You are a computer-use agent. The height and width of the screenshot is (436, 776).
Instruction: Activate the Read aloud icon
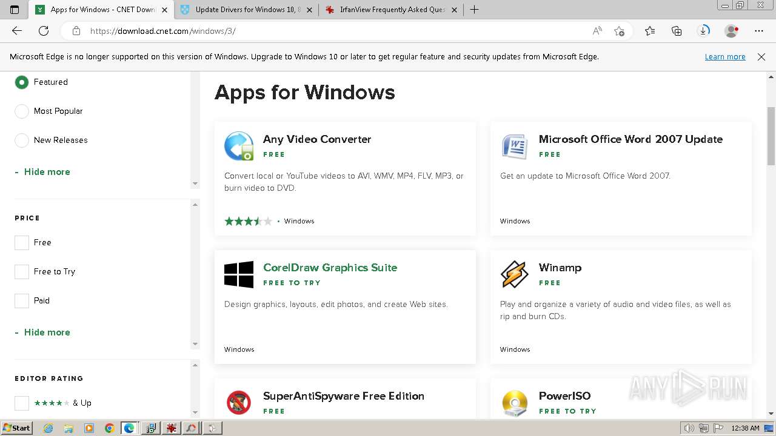click(x=597, y=31)
